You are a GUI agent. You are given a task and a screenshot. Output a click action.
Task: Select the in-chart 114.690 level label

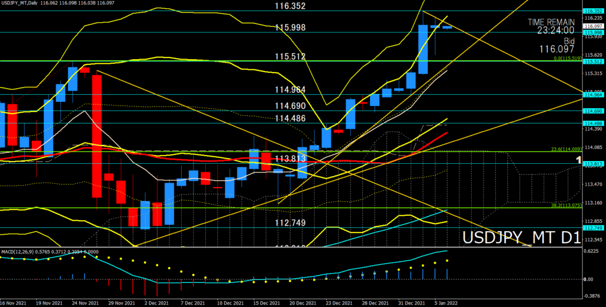[290, 106]
